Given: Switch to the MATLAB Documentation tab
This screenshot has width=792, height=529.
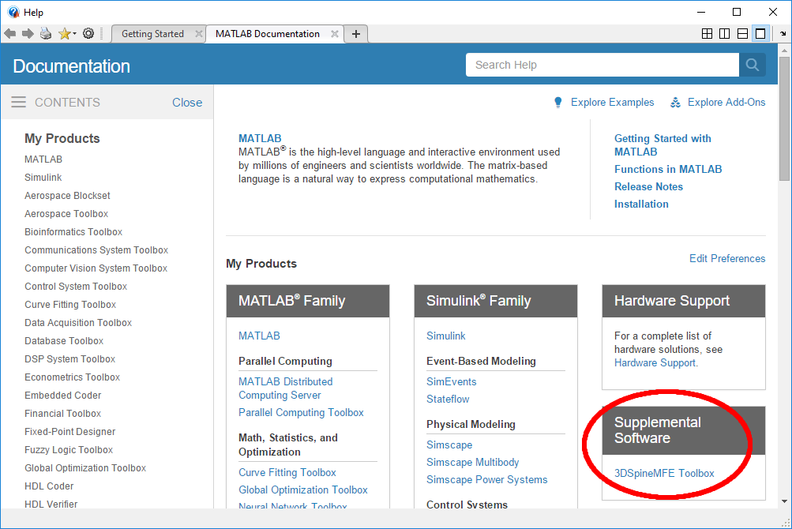Looking at the screenshot, I should (268, 34).
